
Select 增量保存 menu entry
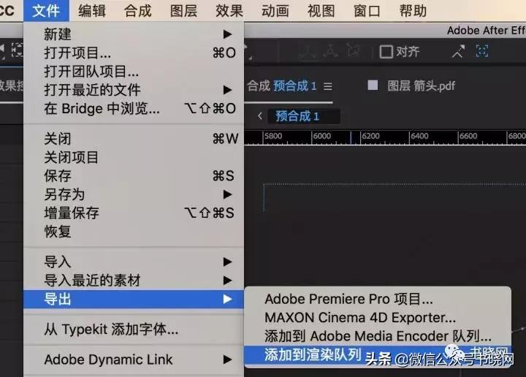[134, 213]
